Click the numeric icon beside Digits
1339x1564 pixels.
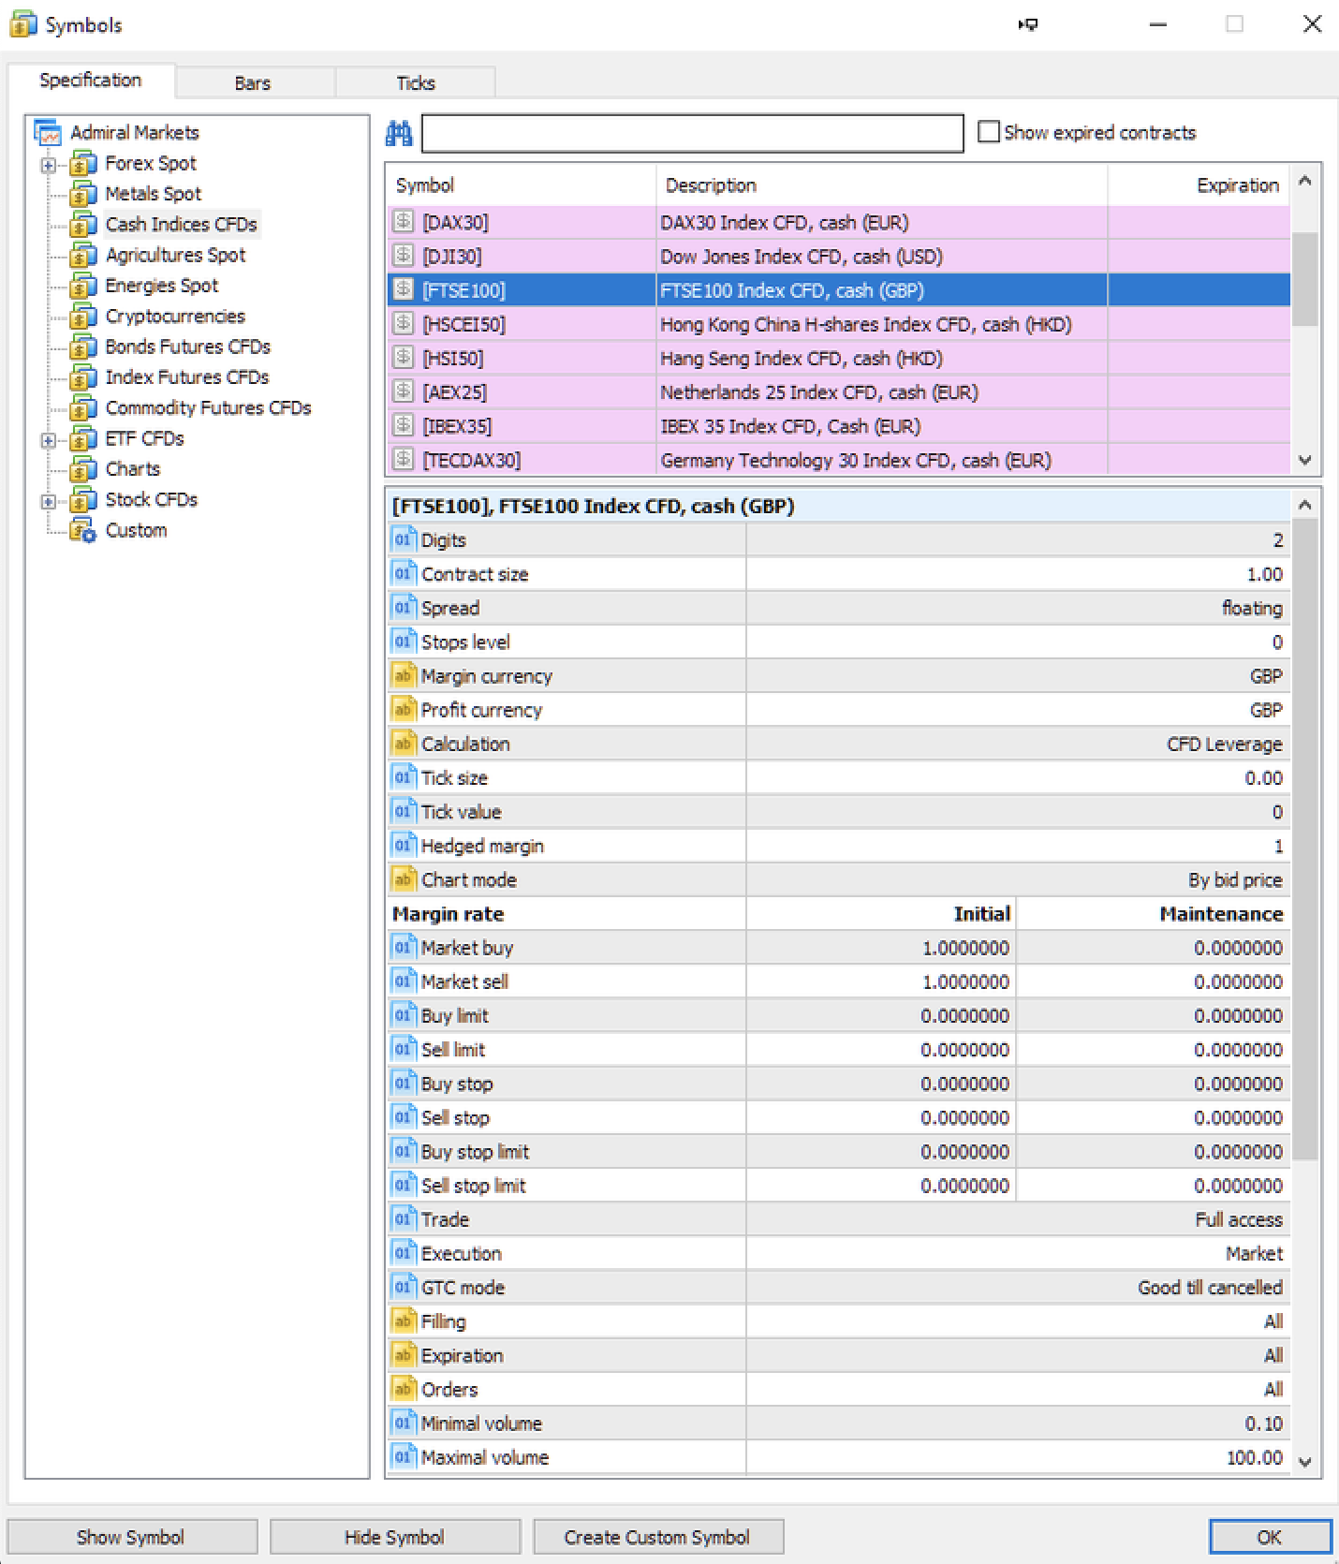(x=404, y=539)
